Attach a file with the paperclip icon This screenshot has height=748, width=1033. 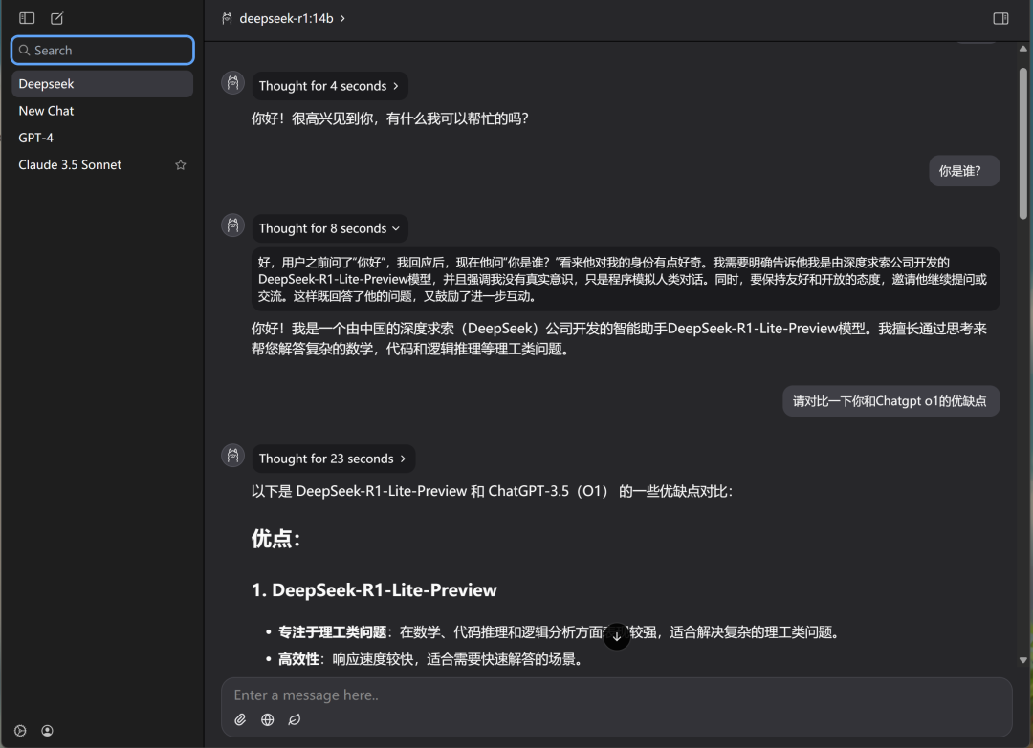click(240, 719)
